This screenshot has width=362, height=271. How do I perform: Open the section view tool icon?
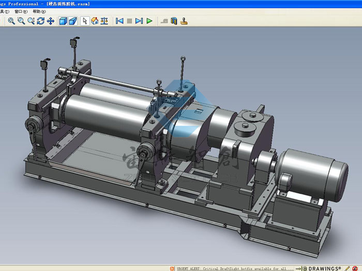coord(174,21)
